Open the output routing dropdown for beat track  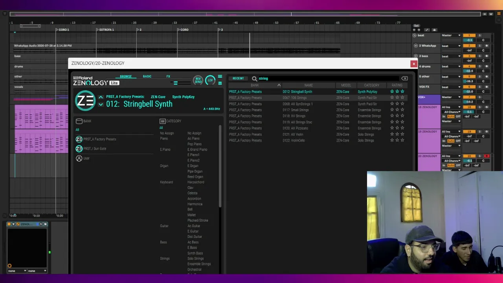point(451,36)
